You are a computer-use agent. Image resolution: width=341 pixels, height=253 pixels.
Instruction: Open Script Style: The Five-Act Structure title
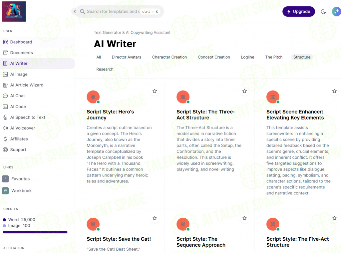point(297,242)
